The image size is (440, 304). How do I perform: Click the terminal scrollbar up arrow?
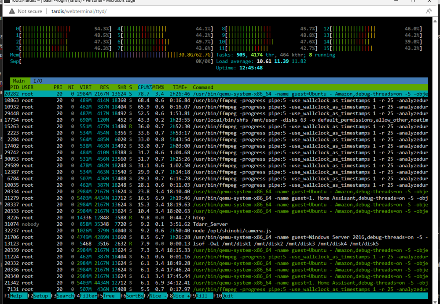click(436, 21)
